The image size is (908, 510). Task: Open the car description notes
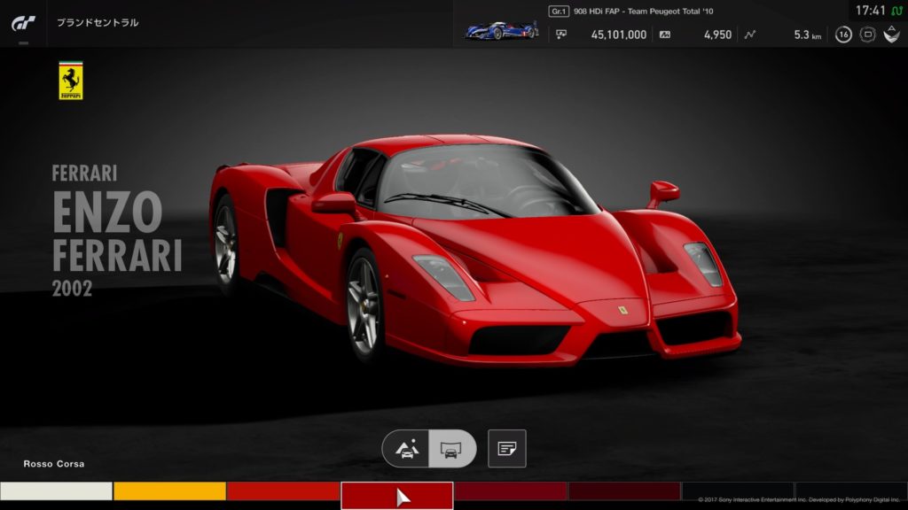[x=506, y=449]
